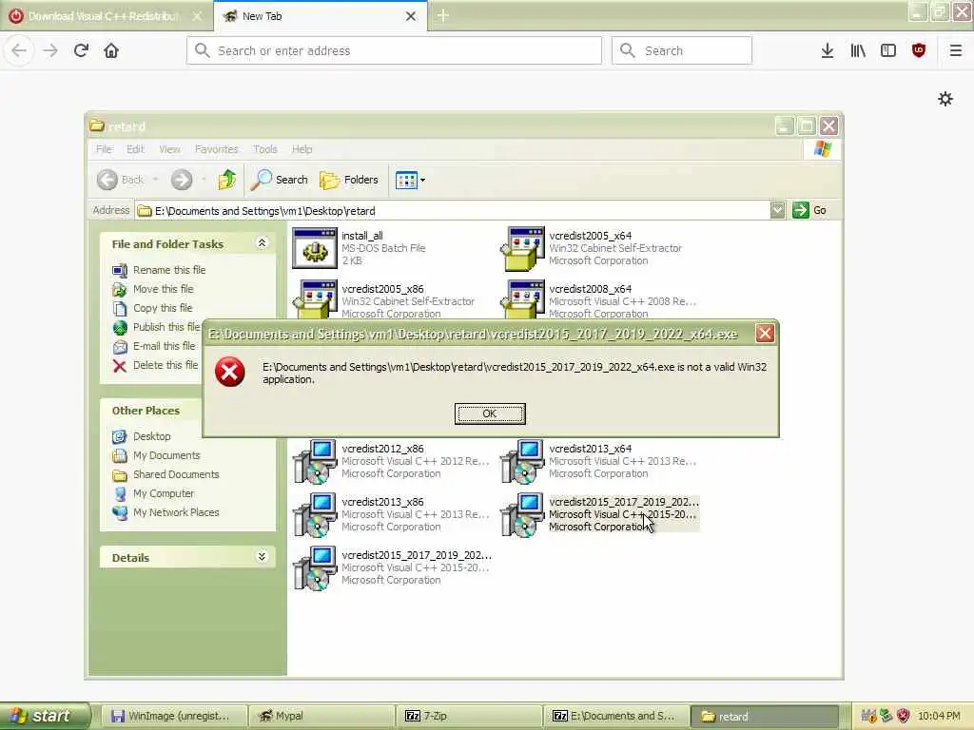Select vcredist2005_x64 file icon

point(522,248)
